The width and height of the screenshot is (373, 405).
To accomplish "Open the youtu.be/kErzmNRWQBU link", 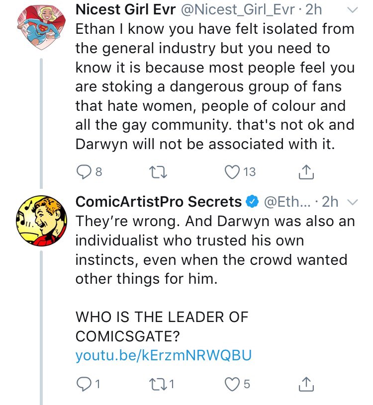I will tap(164, 355).
